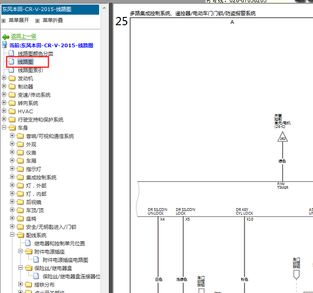Click the open 配线系统 folder icon
313x293 pixels.
click(20, 235)
